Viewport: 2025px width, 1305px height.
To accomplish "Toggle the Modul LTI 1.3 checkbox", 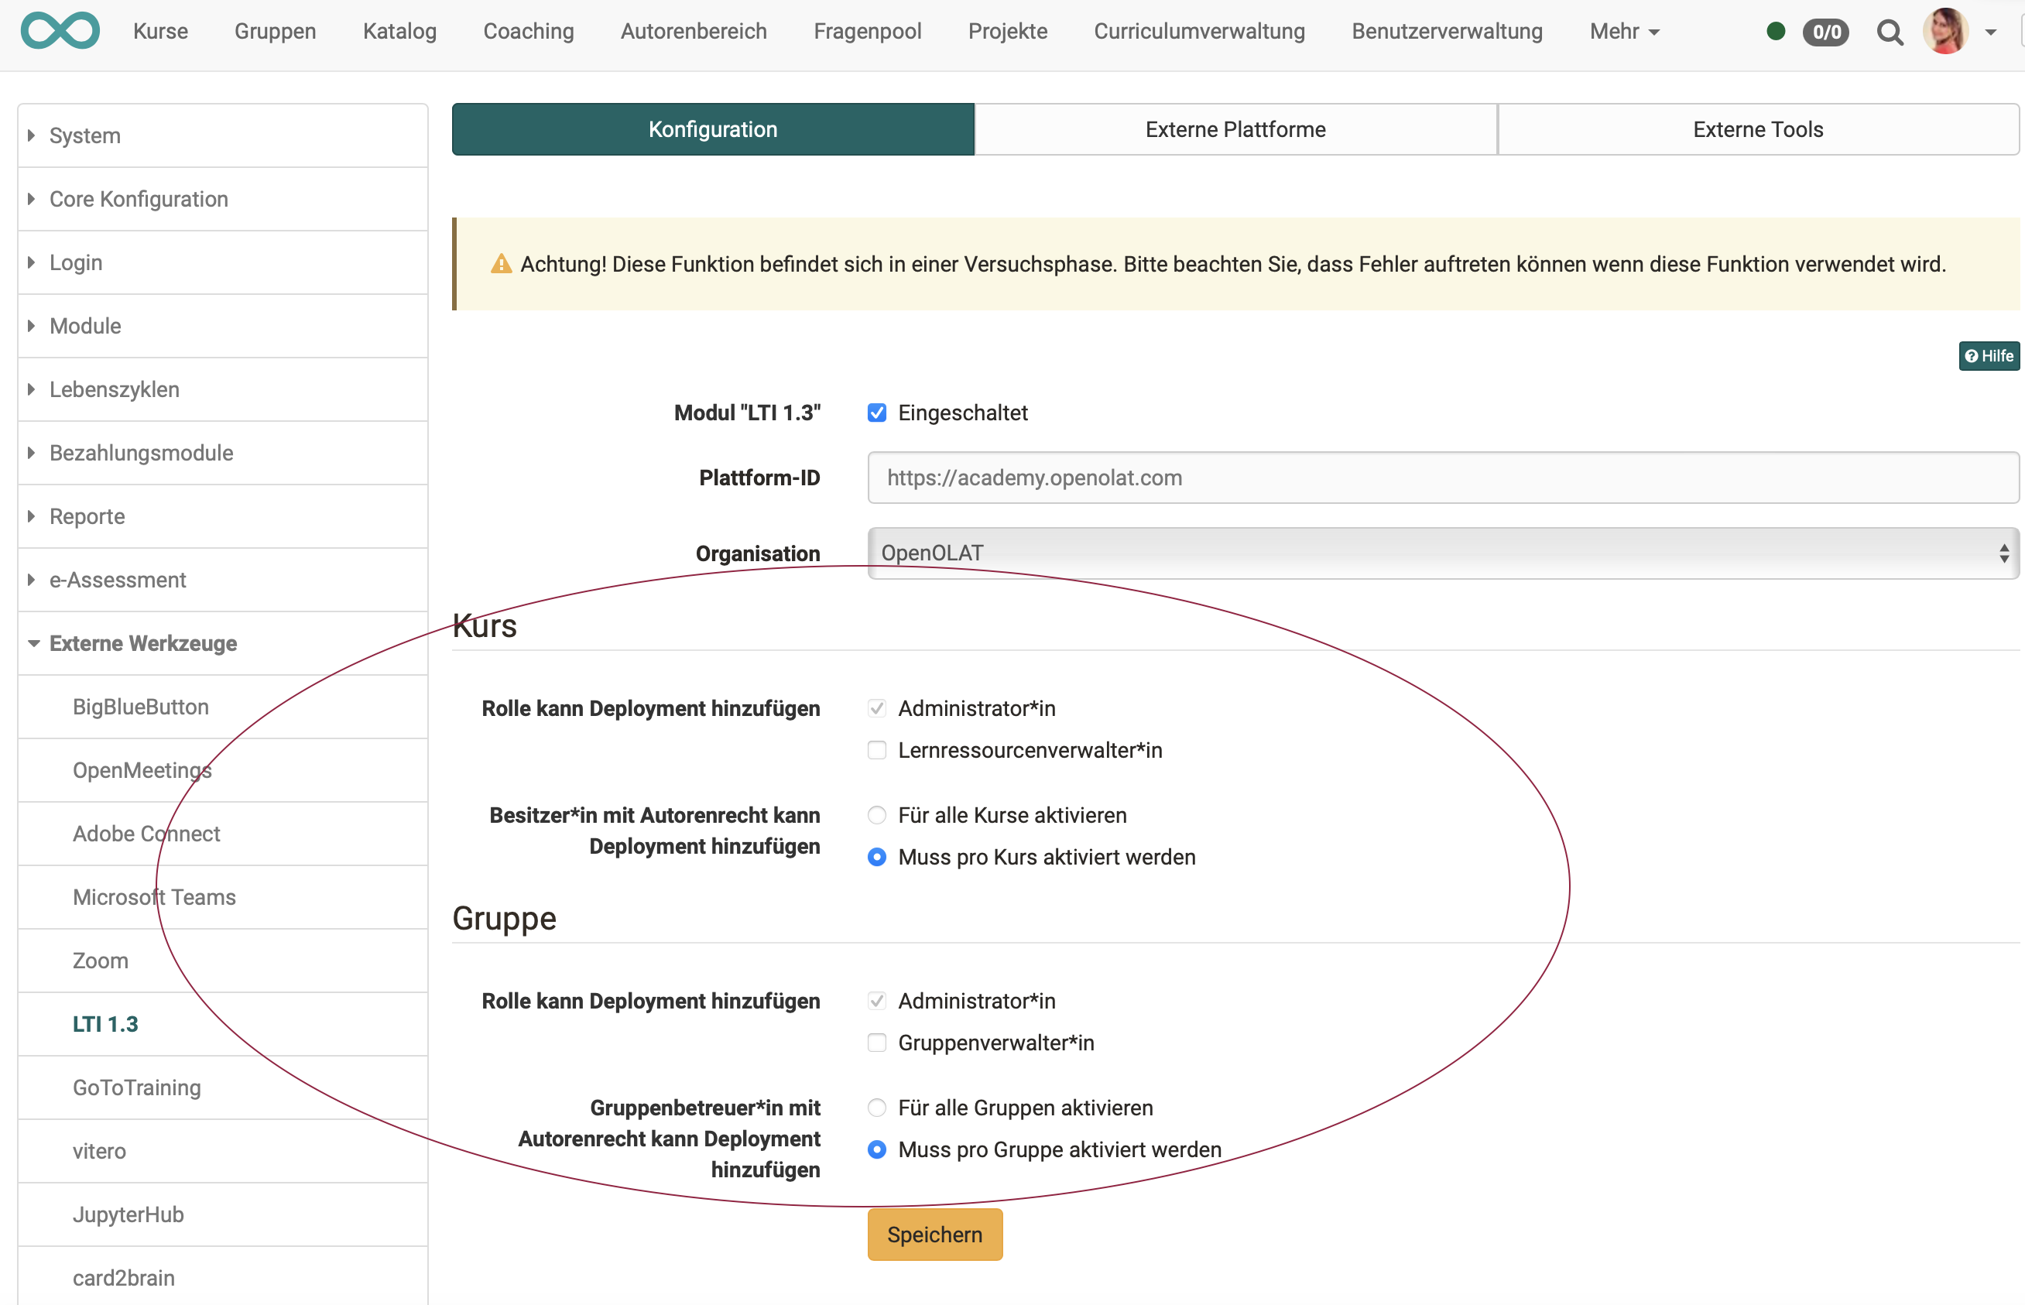I will tap(877, 412).
